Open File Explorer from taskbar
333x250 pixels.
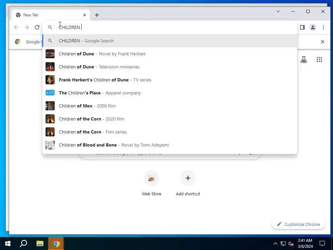pos(40,243)
